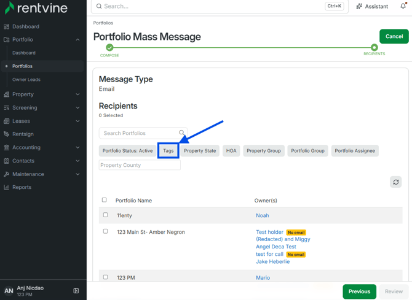The image size is (412, 300).
Task: Open owner Mario link
Action: [x=263, y=277]
